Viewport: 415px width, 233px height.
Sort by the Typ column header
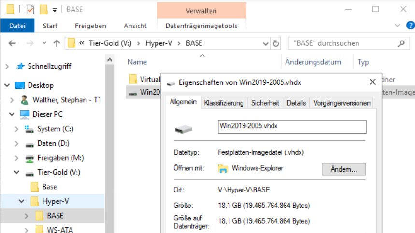click(x=363, y=62)
